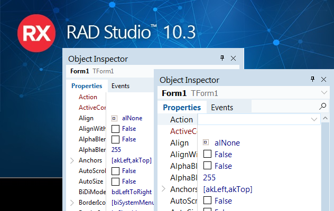Click the 255 value in front inspector
The width and height of the screenshot is (334, 211).
click(x=209, y=178)
